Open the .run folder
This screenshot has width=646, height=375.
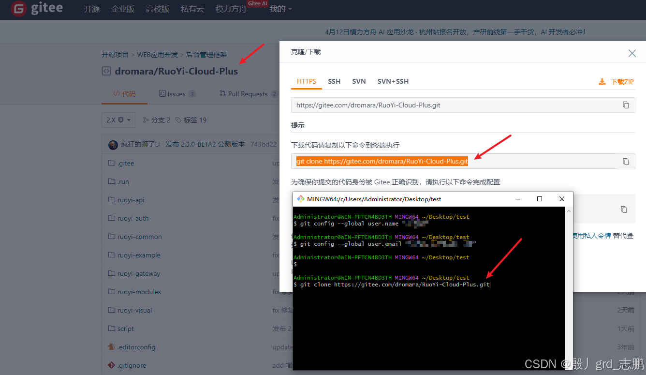(123, 181)
